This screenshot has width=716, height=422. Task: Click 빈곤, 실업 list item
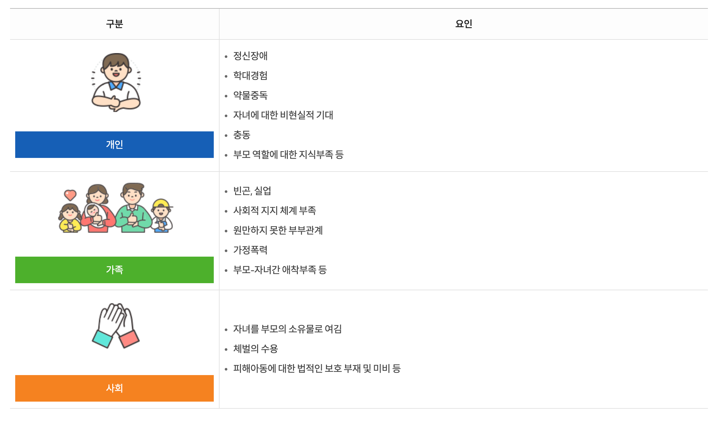[252, 191]
